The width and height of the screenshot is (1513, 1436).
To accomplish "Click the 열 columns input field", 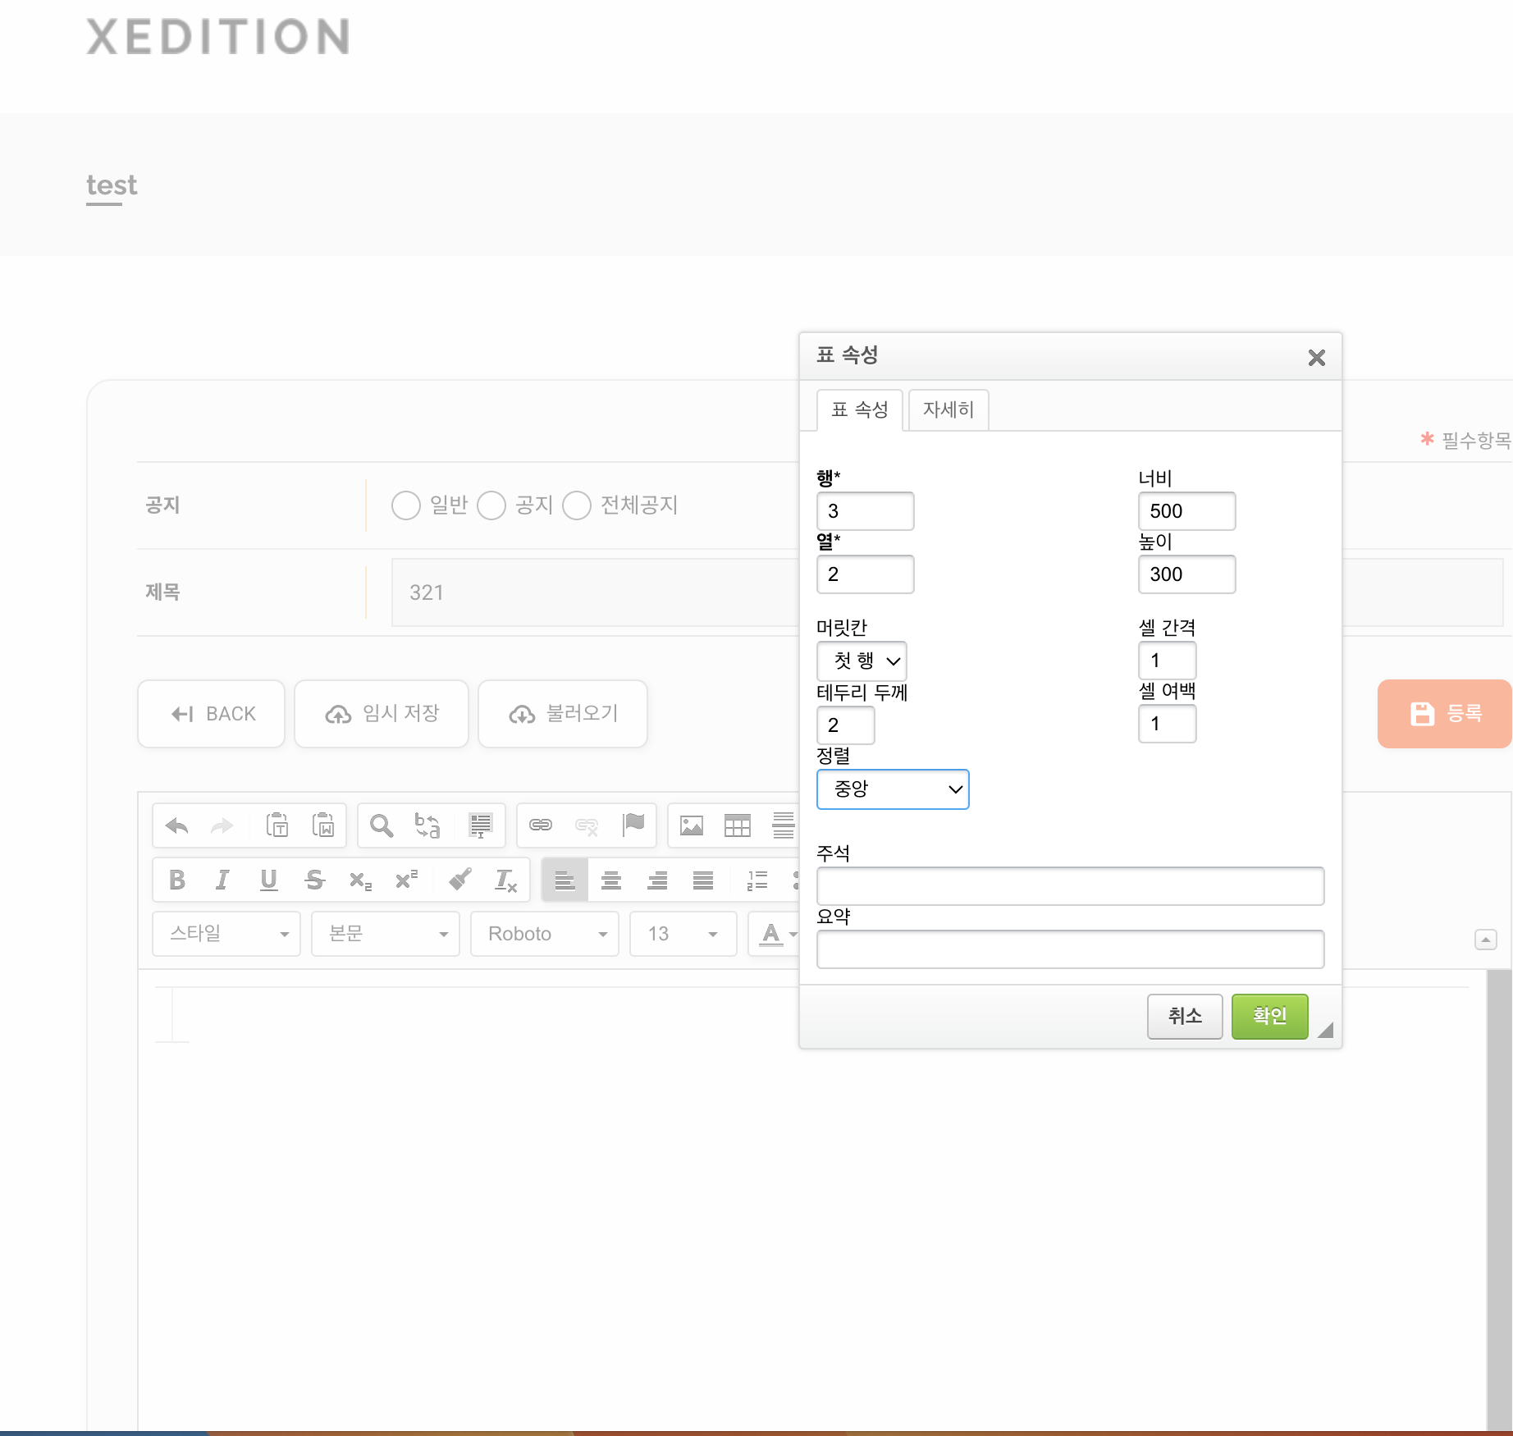I will (866, 574).
